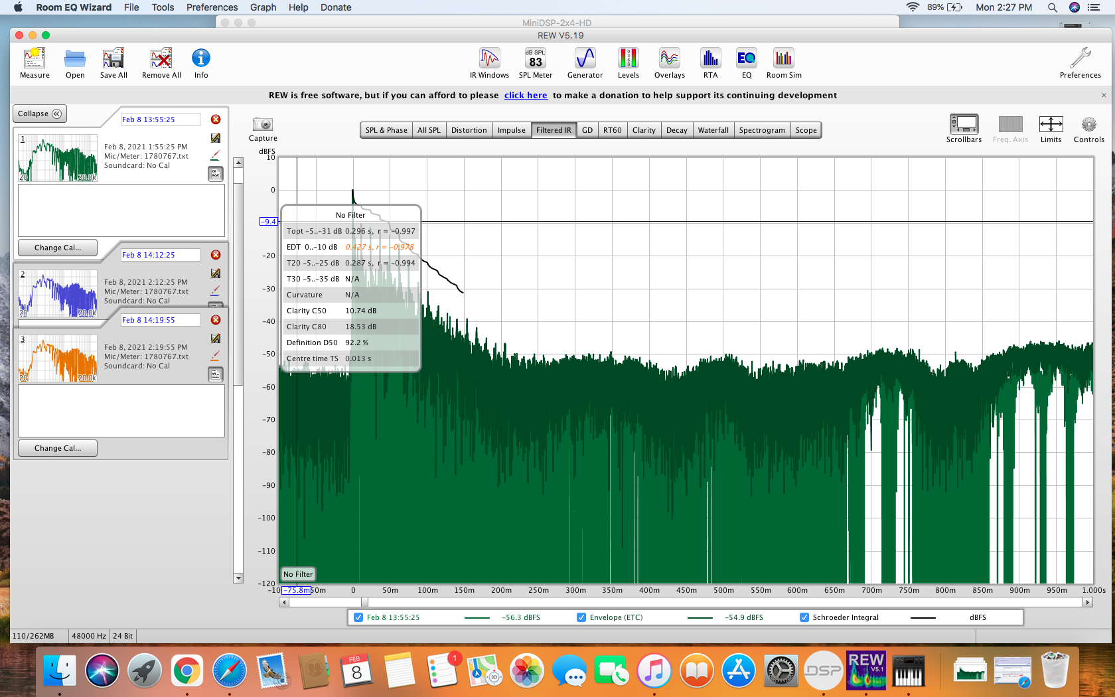Switch to SPL & Phase tab
This screenshot has width=1115, height=697.
click(x=386, y=130)
